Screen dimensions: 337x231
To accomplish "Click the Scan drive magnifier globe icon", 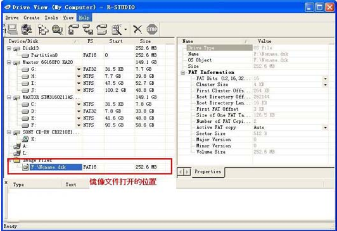I will pyautogui.click(x=57, y=29).
